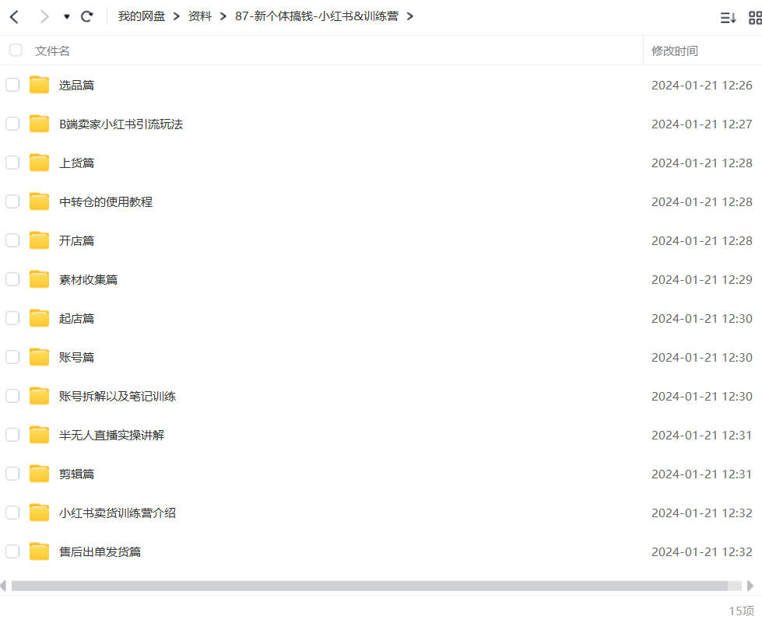The height and width of the screenshot is (623, 762).
Task: Click the 2024-01-21 12:26 timestamp of 选品篇
Action: [702, 86]
